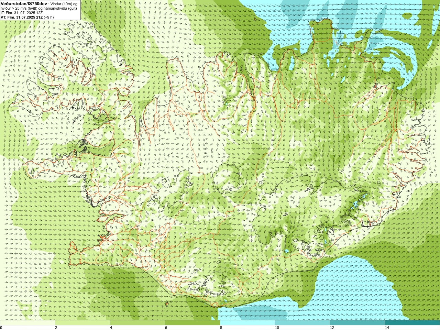
Task: Click the legend scale label '14'
Action: 387,328
